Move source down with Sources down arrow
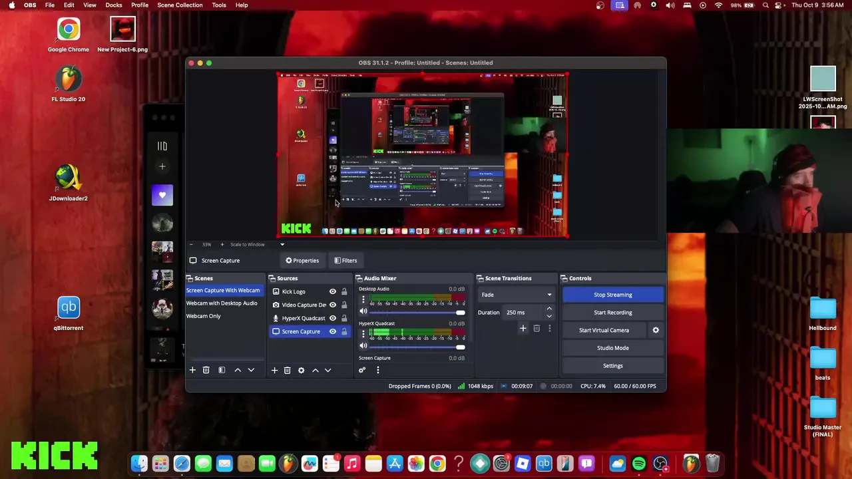Screen dimensions: 852x479 coord(327,370)
